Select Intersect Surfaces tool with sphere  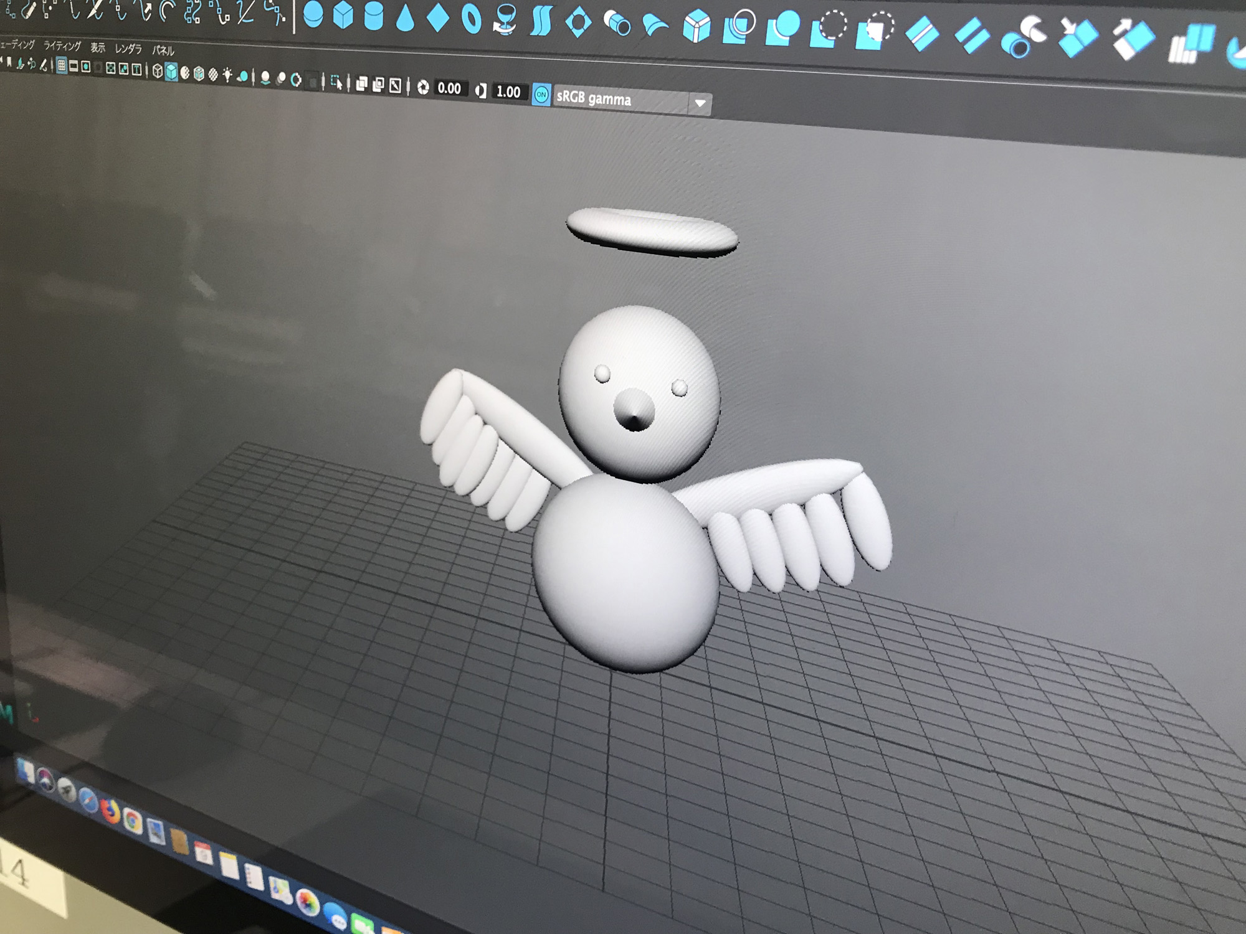click(x=782, y=29)
